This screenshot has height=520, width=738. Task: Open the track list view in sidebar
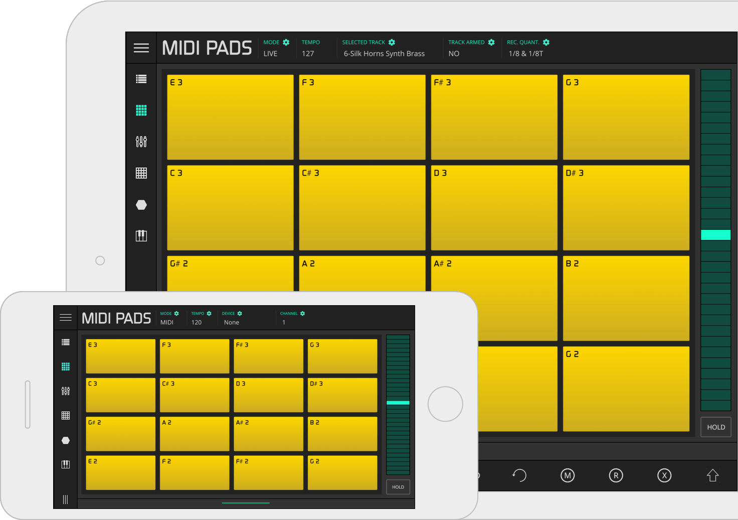[141, 79]
